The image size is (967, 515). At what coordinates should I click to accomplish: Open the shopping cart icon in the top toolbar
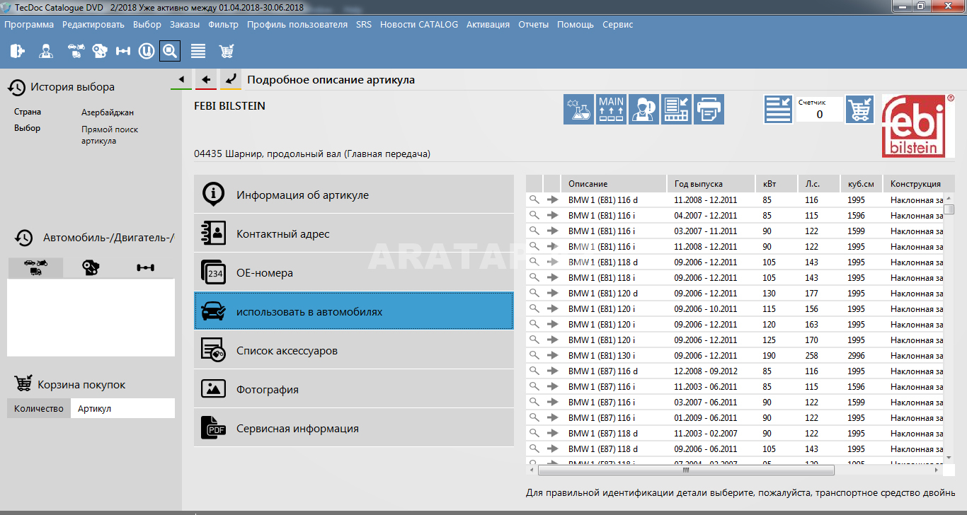pos(227,51)
